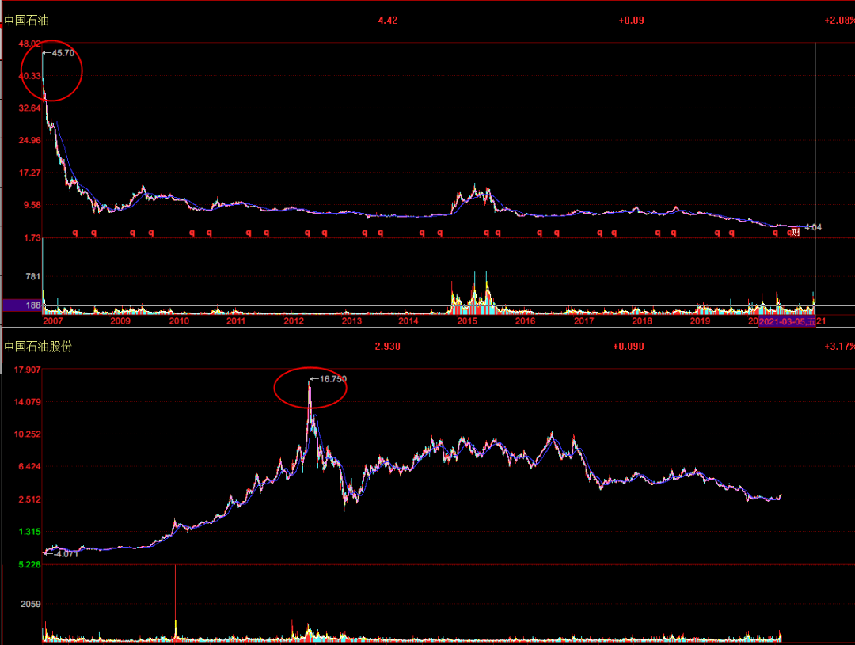Click the 2059 volume axis label
855x645 pixels.
[31, 604]
